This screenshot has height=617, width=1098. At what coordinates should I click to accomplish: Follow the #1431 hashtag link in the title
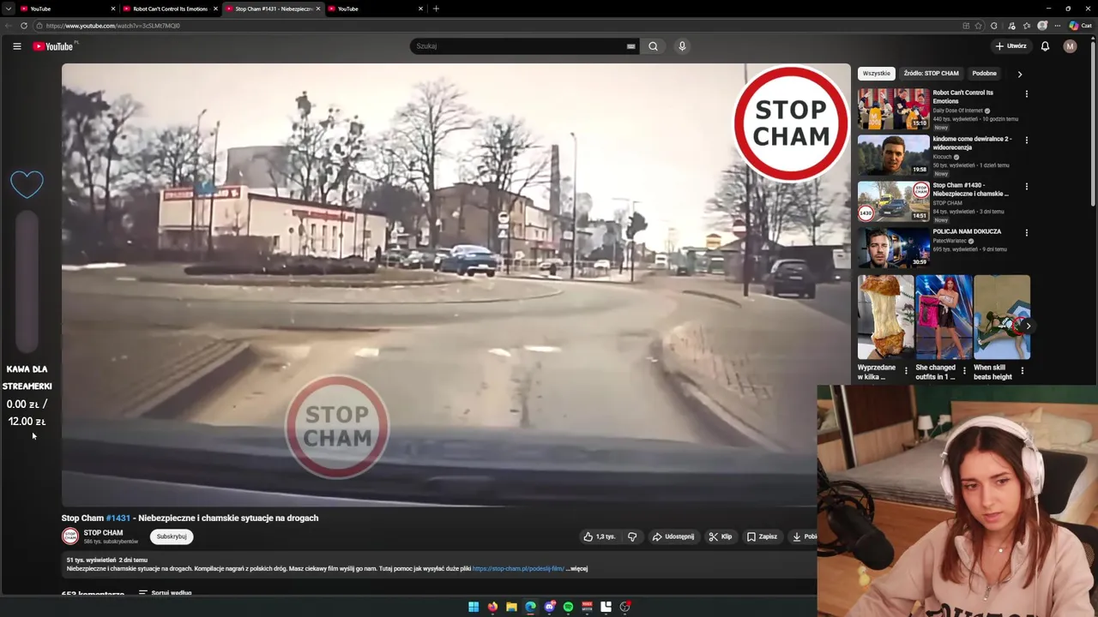click(x=118, y=518)
